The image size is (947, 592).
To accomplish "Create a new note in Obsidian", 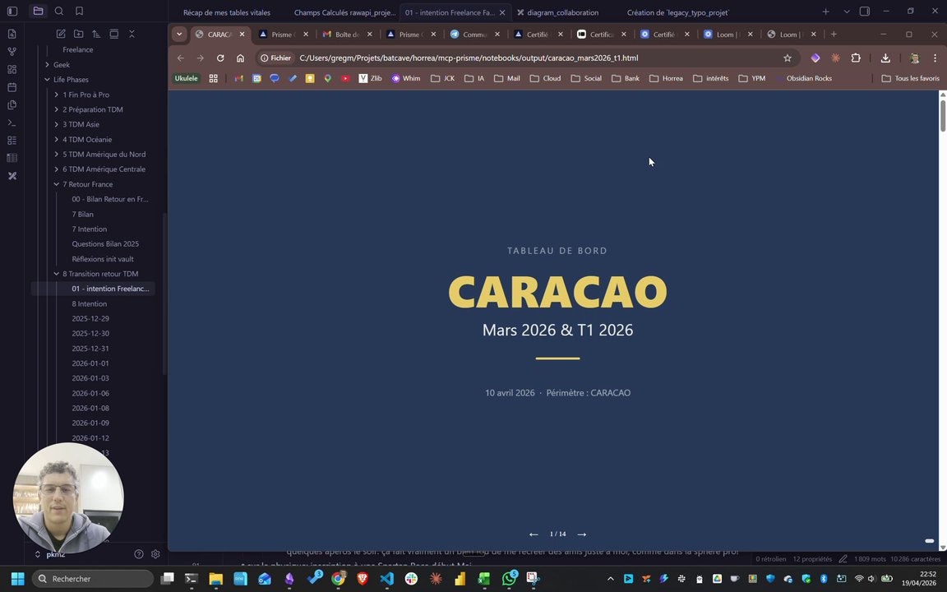I will tap(61, 34).
